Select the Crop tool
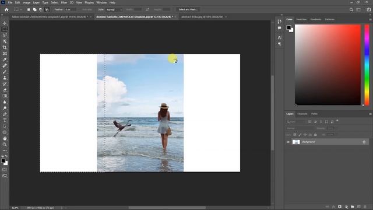Viewport: 373px width, 210px height. pos(5,47)
